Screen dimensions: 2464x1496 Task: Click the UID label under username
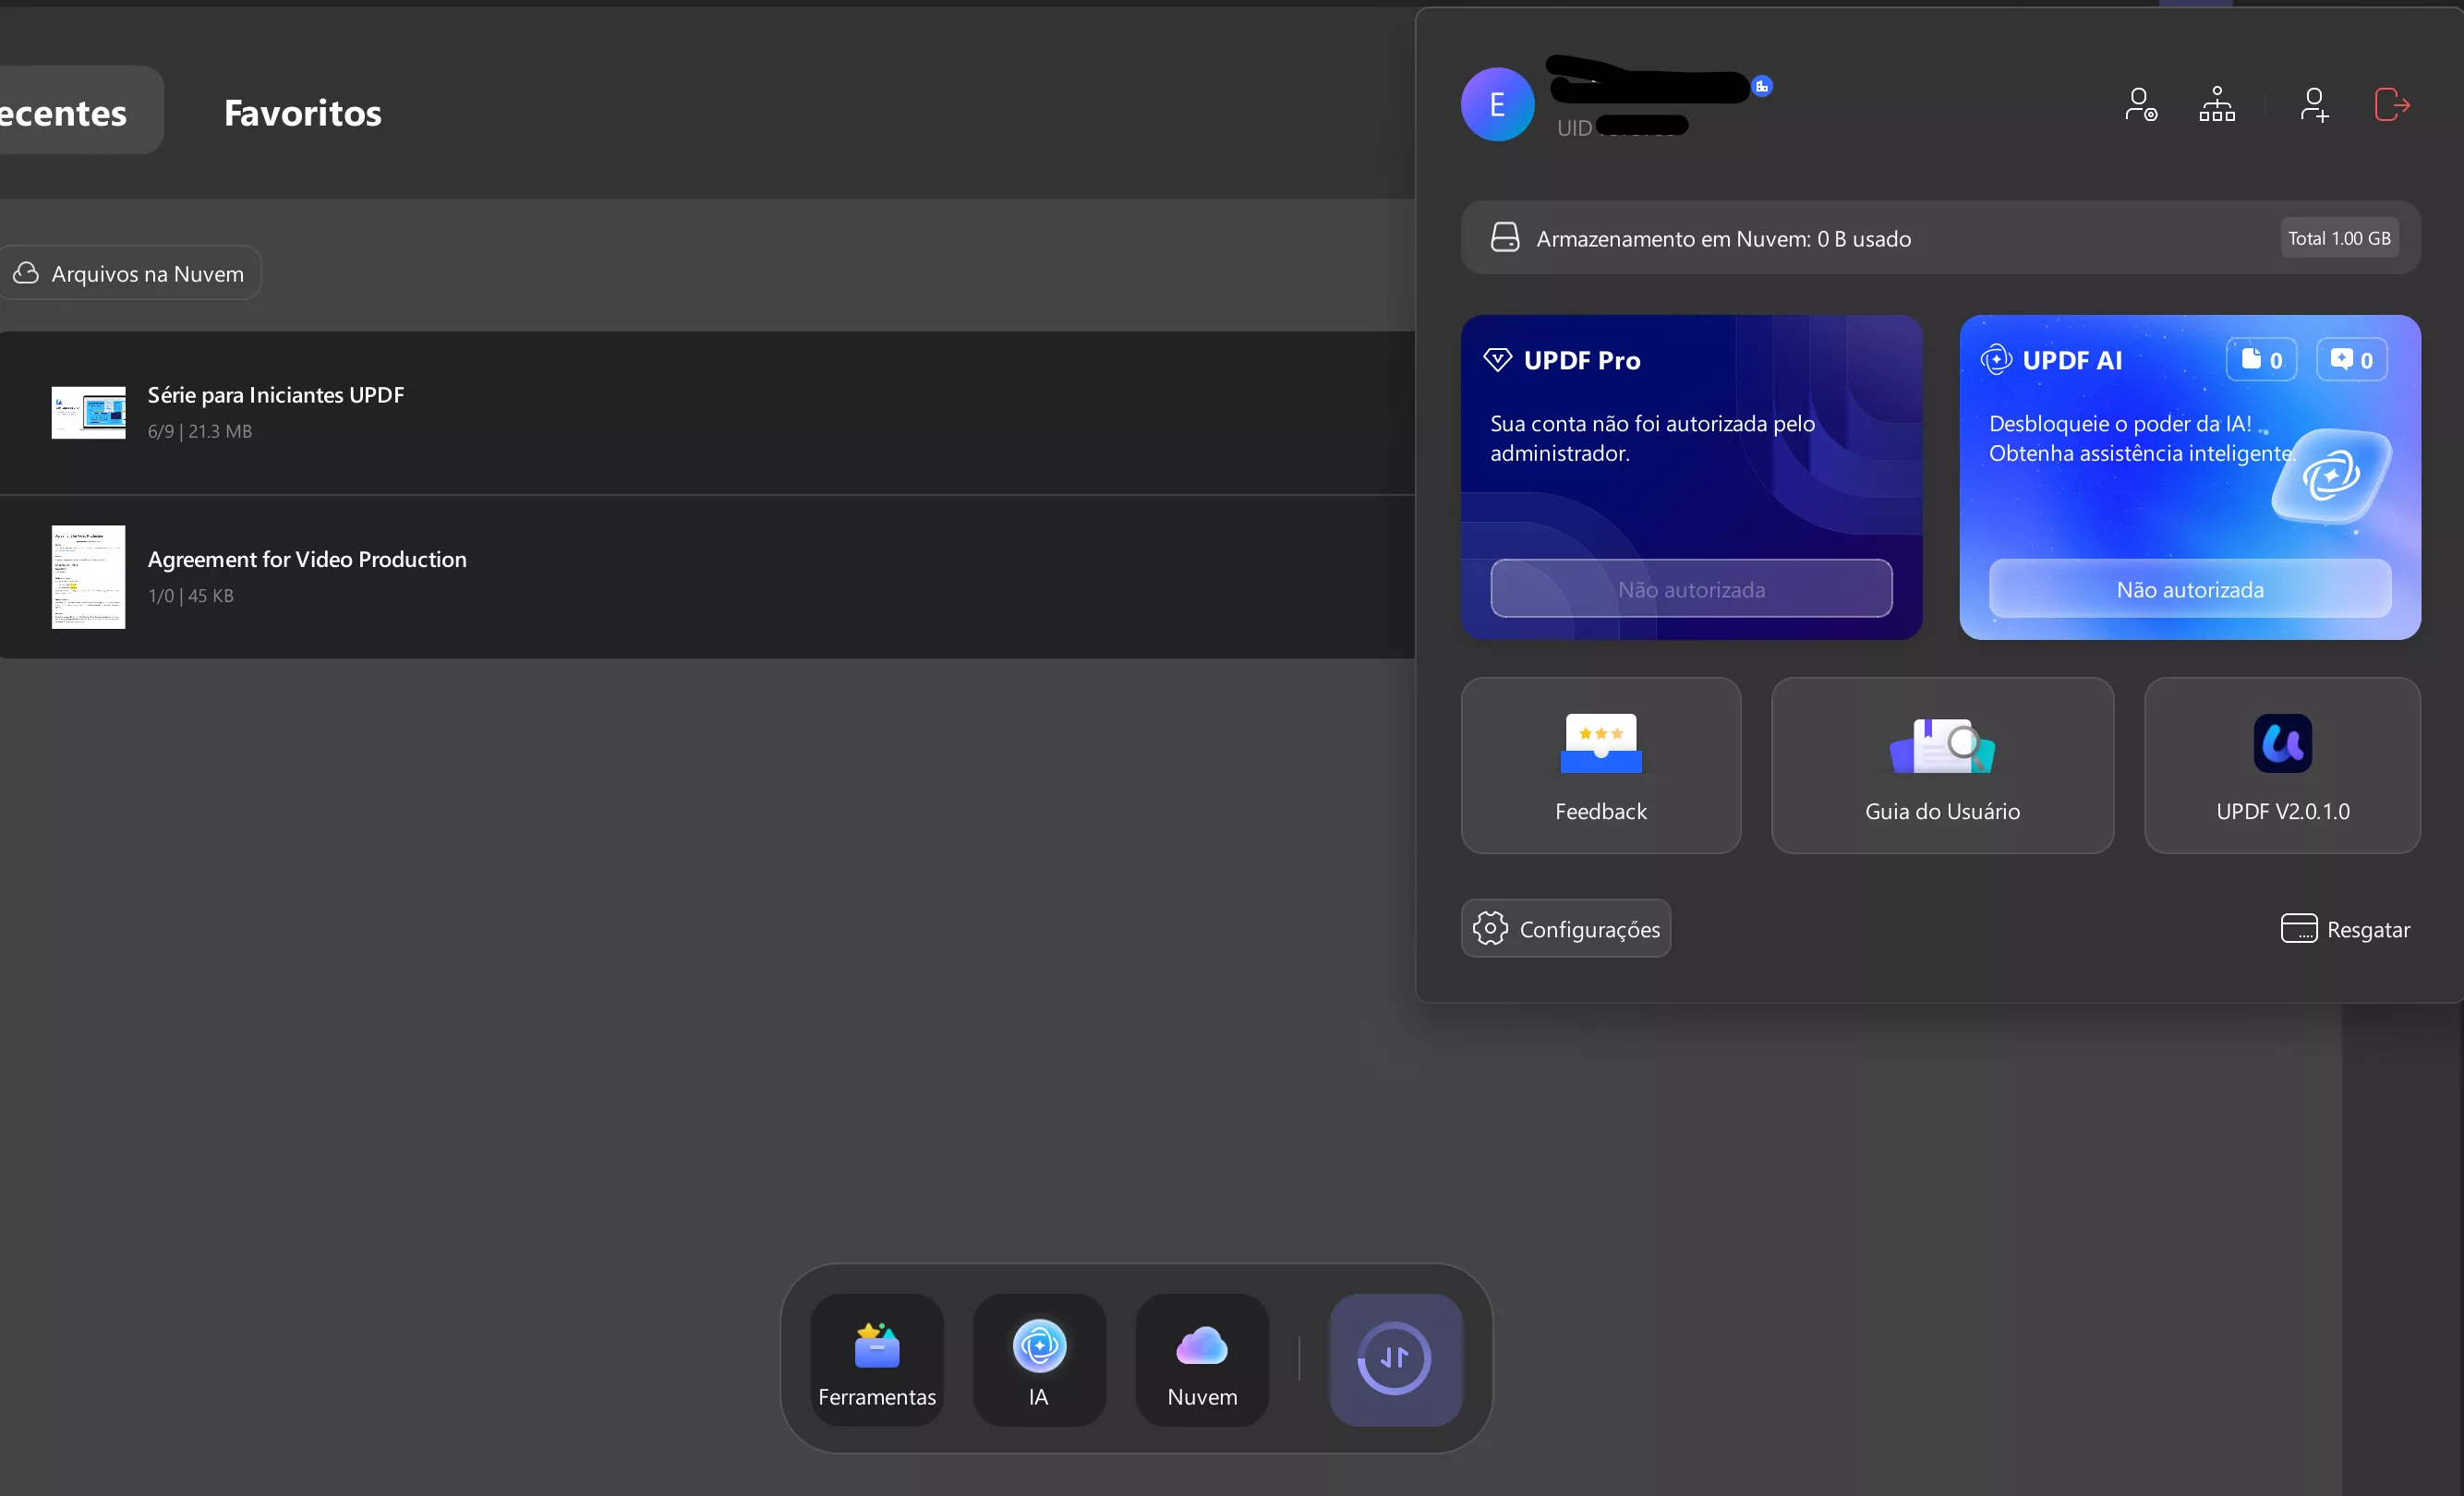tap(1574, 128)
